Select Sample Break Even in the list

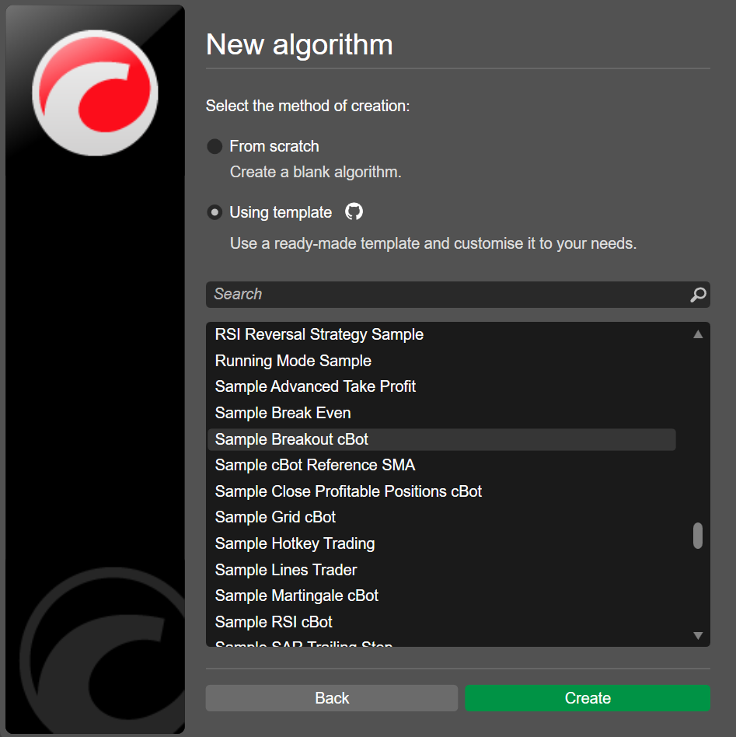point(282,413)
